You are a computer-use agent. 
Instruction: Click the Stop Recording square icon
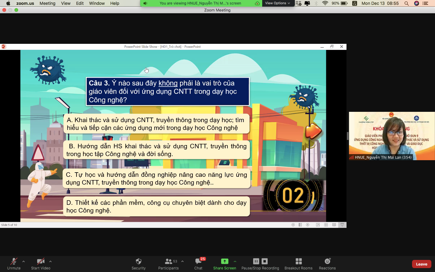coord(265,261)
